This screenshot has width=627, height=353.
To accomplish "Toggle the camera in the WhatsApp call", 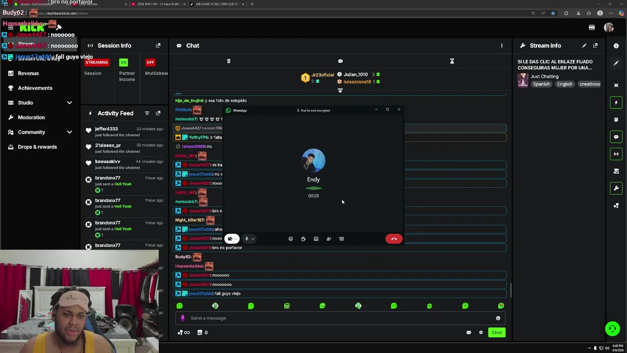I will [230, 239].
